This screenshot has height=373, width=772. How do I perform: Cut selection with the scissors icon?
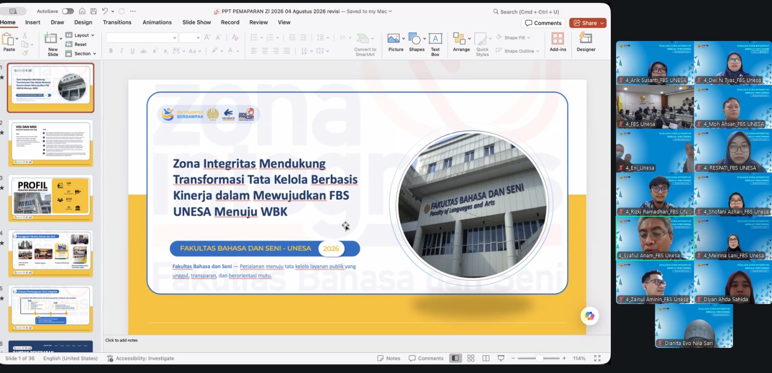(x=25, y=35)
